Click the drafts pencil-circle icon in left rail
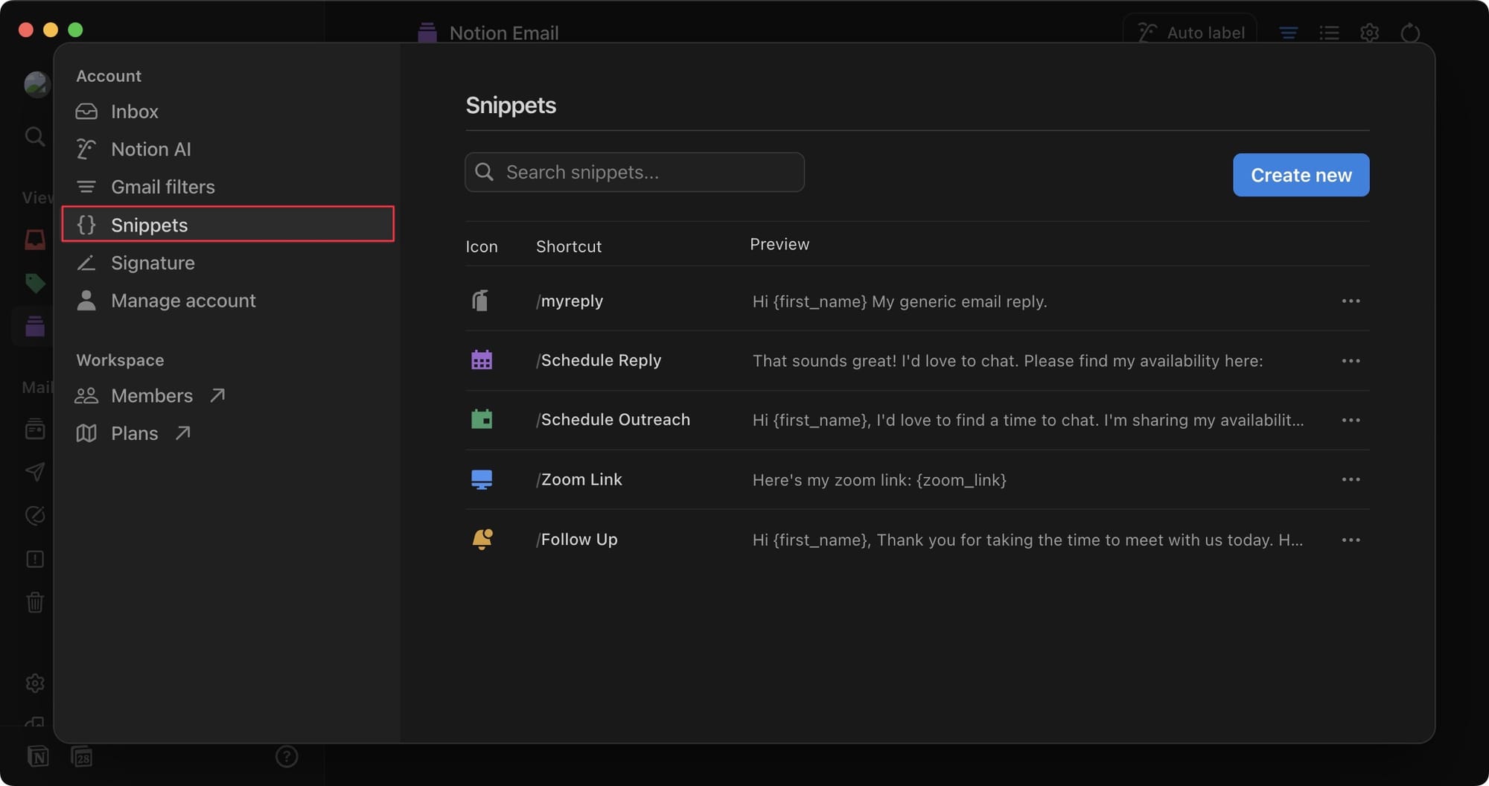Screen dimensions: 1489x786 tap(34, 515)
